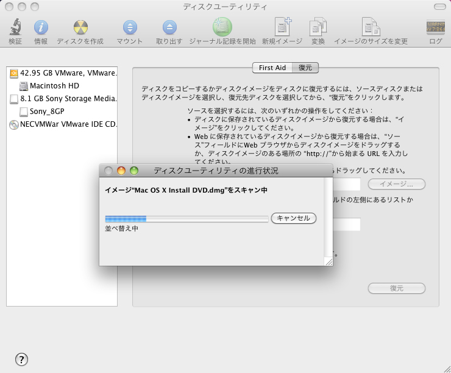Image resolution: width=451 pixels, height=373 pixels.
Task: Select the 8.1 GB Sony Storage Media disk
Action: pyautogui.click(x=62, y=99)
